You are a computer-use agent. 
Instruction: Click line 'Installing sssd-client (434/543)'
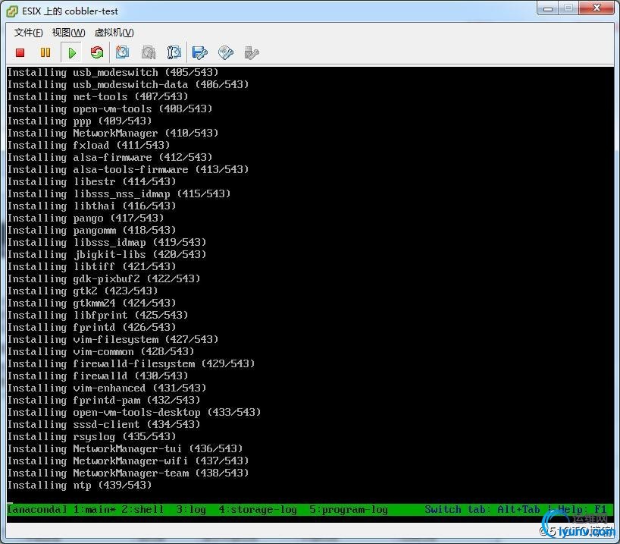point(104,424)
